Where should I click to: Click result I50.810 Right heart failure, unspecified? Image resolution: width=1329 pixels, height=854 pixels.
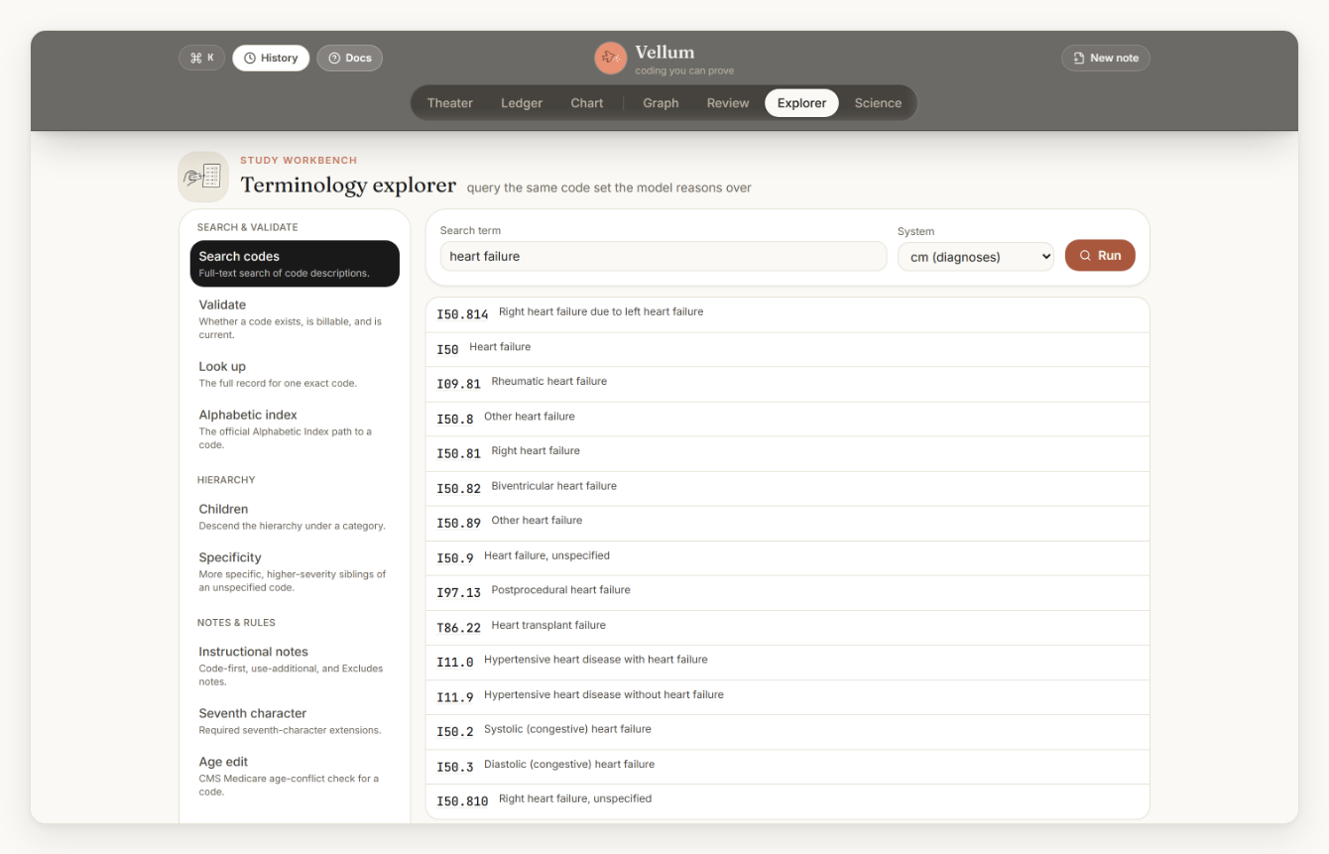click(x=787, y=800)
